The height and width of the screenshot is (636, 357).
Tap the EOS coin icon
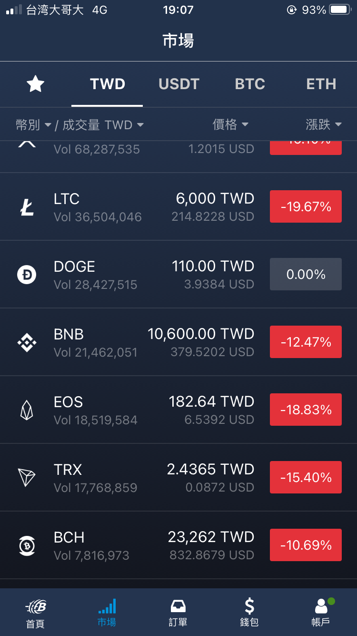click(x=27, y=410)
